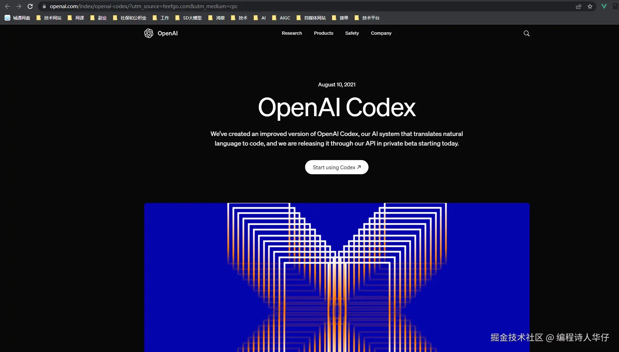Image resolution: width=619 pixels, height=352 pixels.
Task: Open the AI bookmark folder
Action: (260, 18)
